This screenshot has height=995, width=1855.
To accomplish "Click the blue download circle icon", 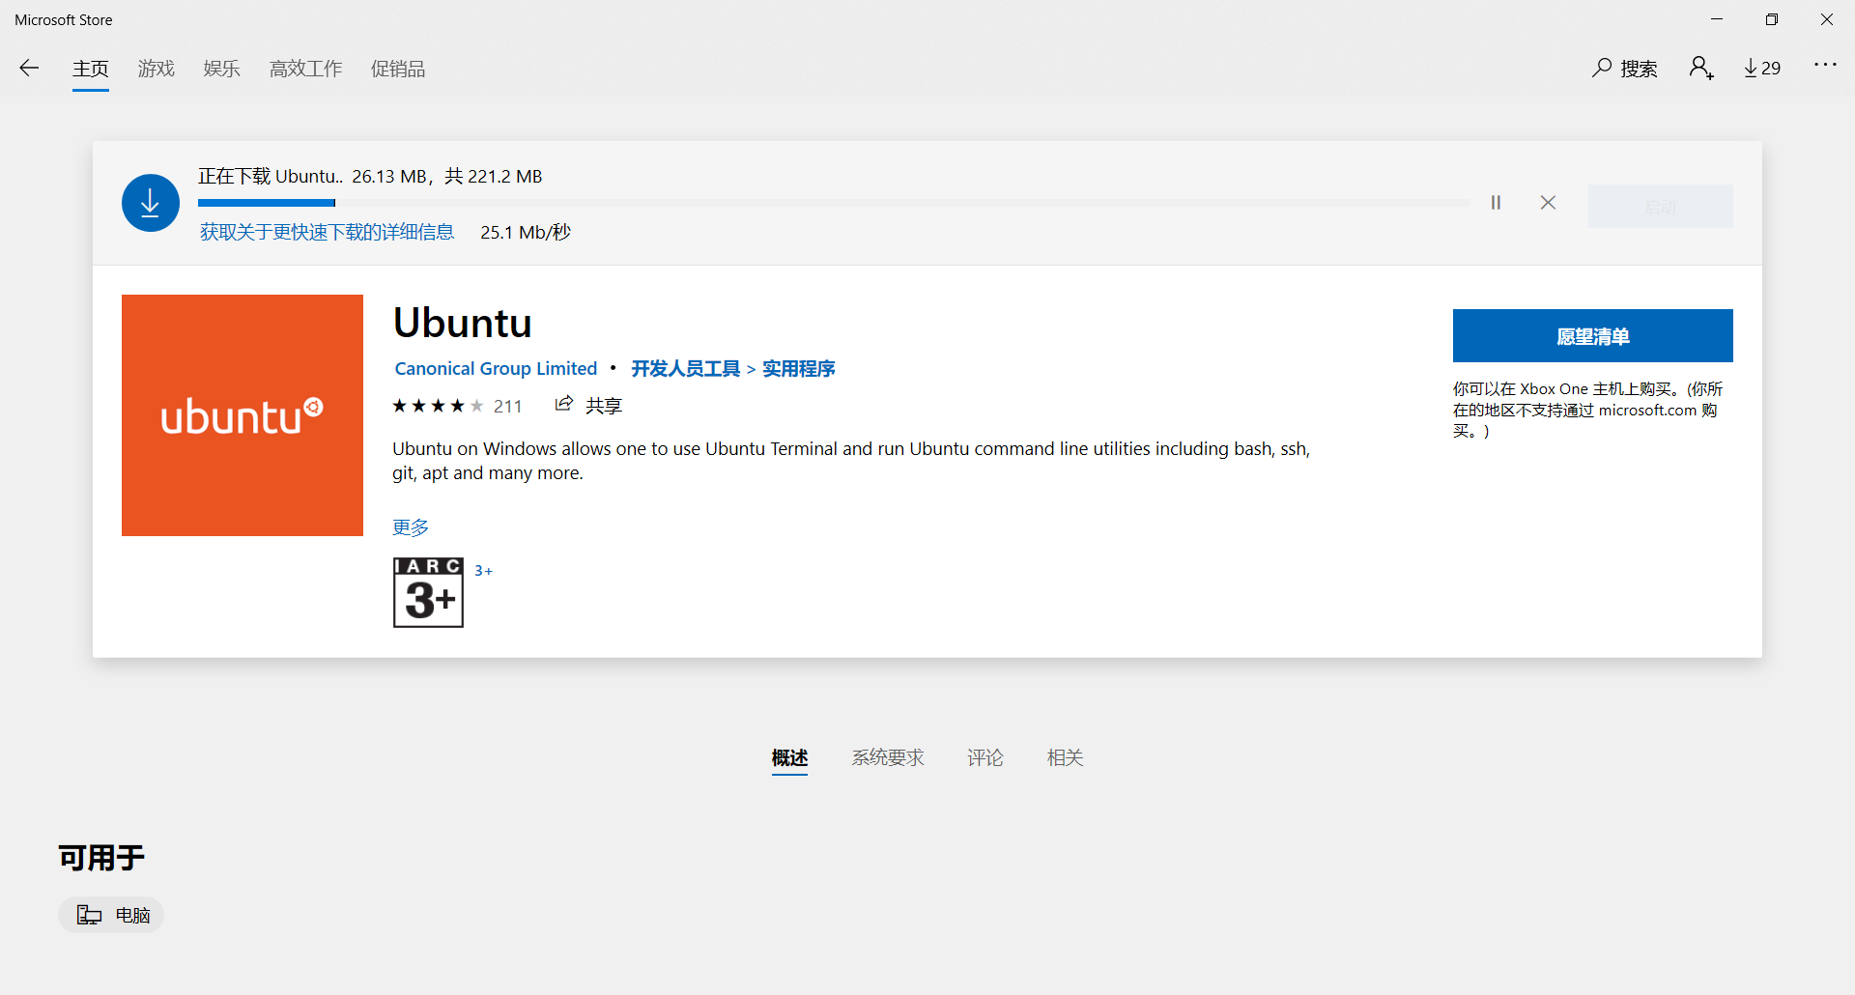I will click(151, 203).
